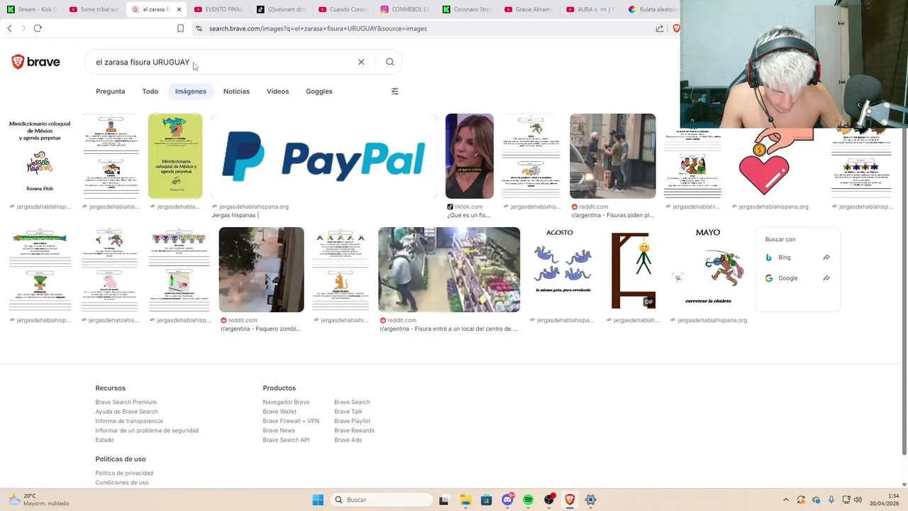Open 'Ayuda de Brave Search' link
908x511 pixels.
[126, 412]
